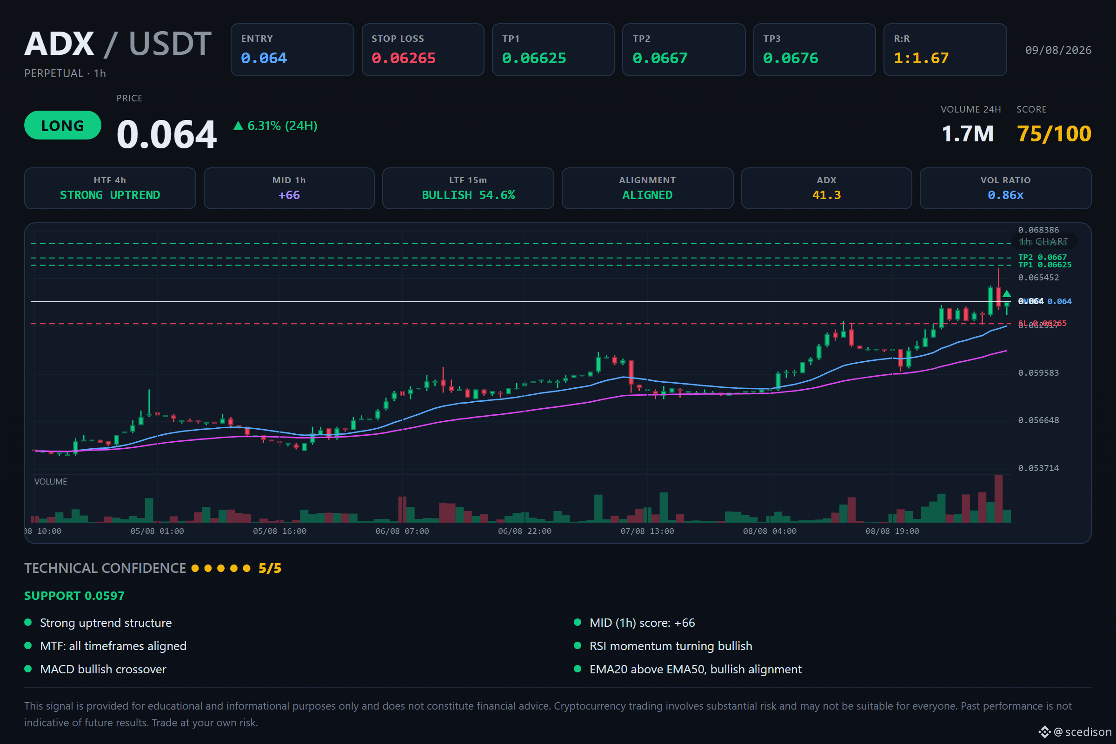Select the VOL RATIO 0.86x tile
Viewport: 1116px width, 744px height.
[1005, 188]
